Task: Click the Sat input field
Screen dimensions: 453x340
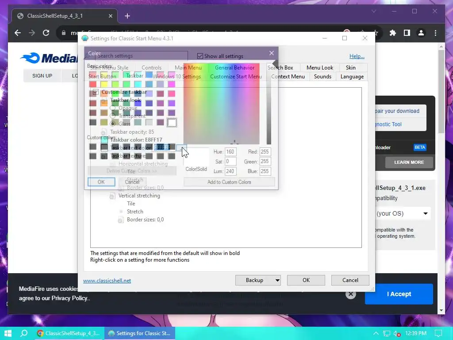Action: click(x=230, y=161)
